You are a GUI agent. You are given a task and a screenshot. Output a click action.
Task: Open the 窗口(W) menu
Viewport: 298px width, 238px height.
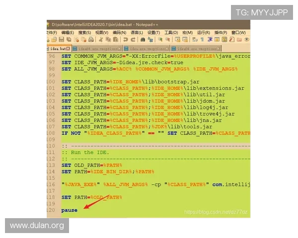click(238, 33)
